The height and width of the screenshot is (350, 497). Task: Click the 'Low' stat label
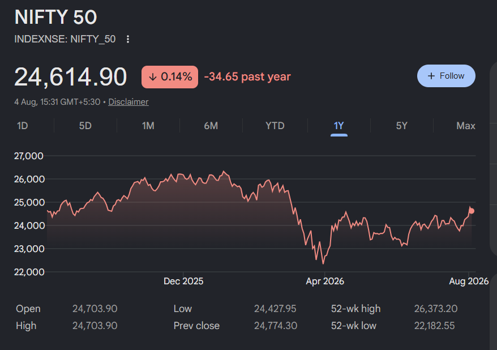(183, 309)
